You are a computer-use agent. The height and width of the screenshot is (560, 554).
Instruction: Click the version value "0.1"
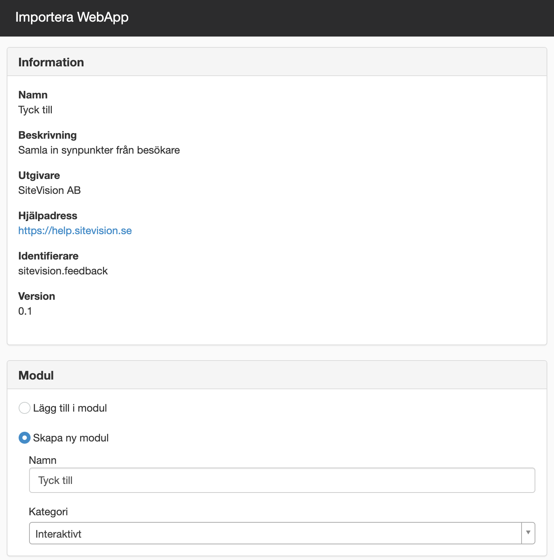click(25, 311)
